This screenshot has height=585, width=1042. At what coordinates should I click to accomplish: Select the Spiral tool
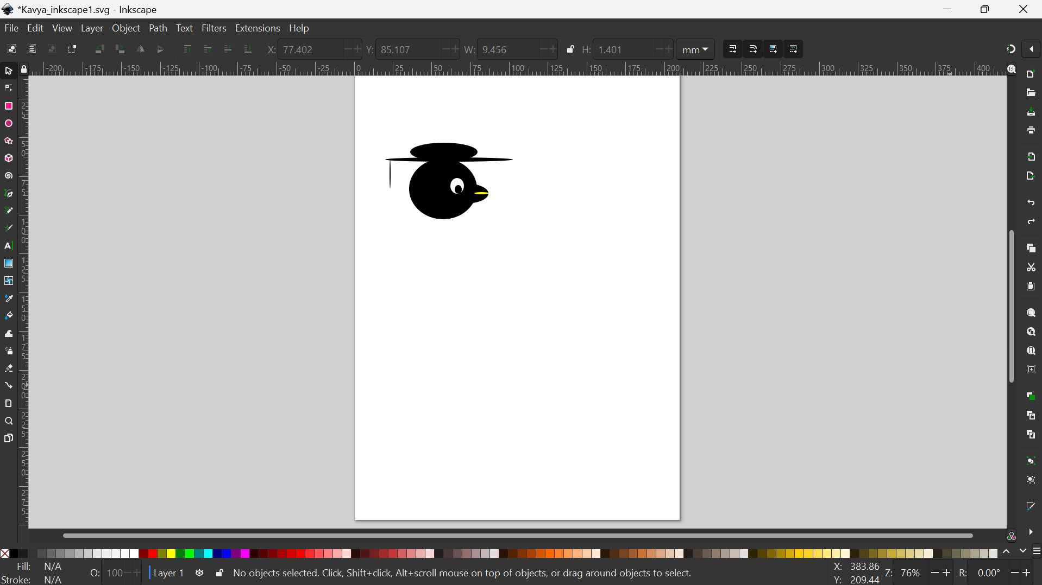point(9,176)
